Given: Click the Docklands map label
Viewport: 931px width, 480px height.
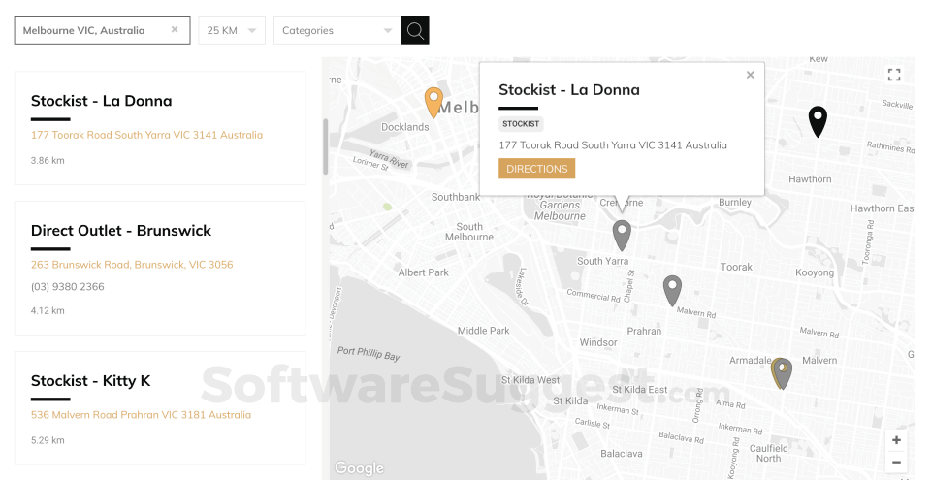Looking at the screenshot, I should (x=405, y=126).
